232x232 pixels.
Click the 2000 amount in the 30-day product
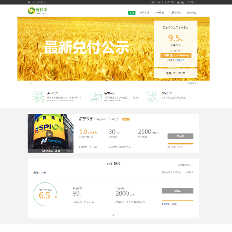coord(144,131)
